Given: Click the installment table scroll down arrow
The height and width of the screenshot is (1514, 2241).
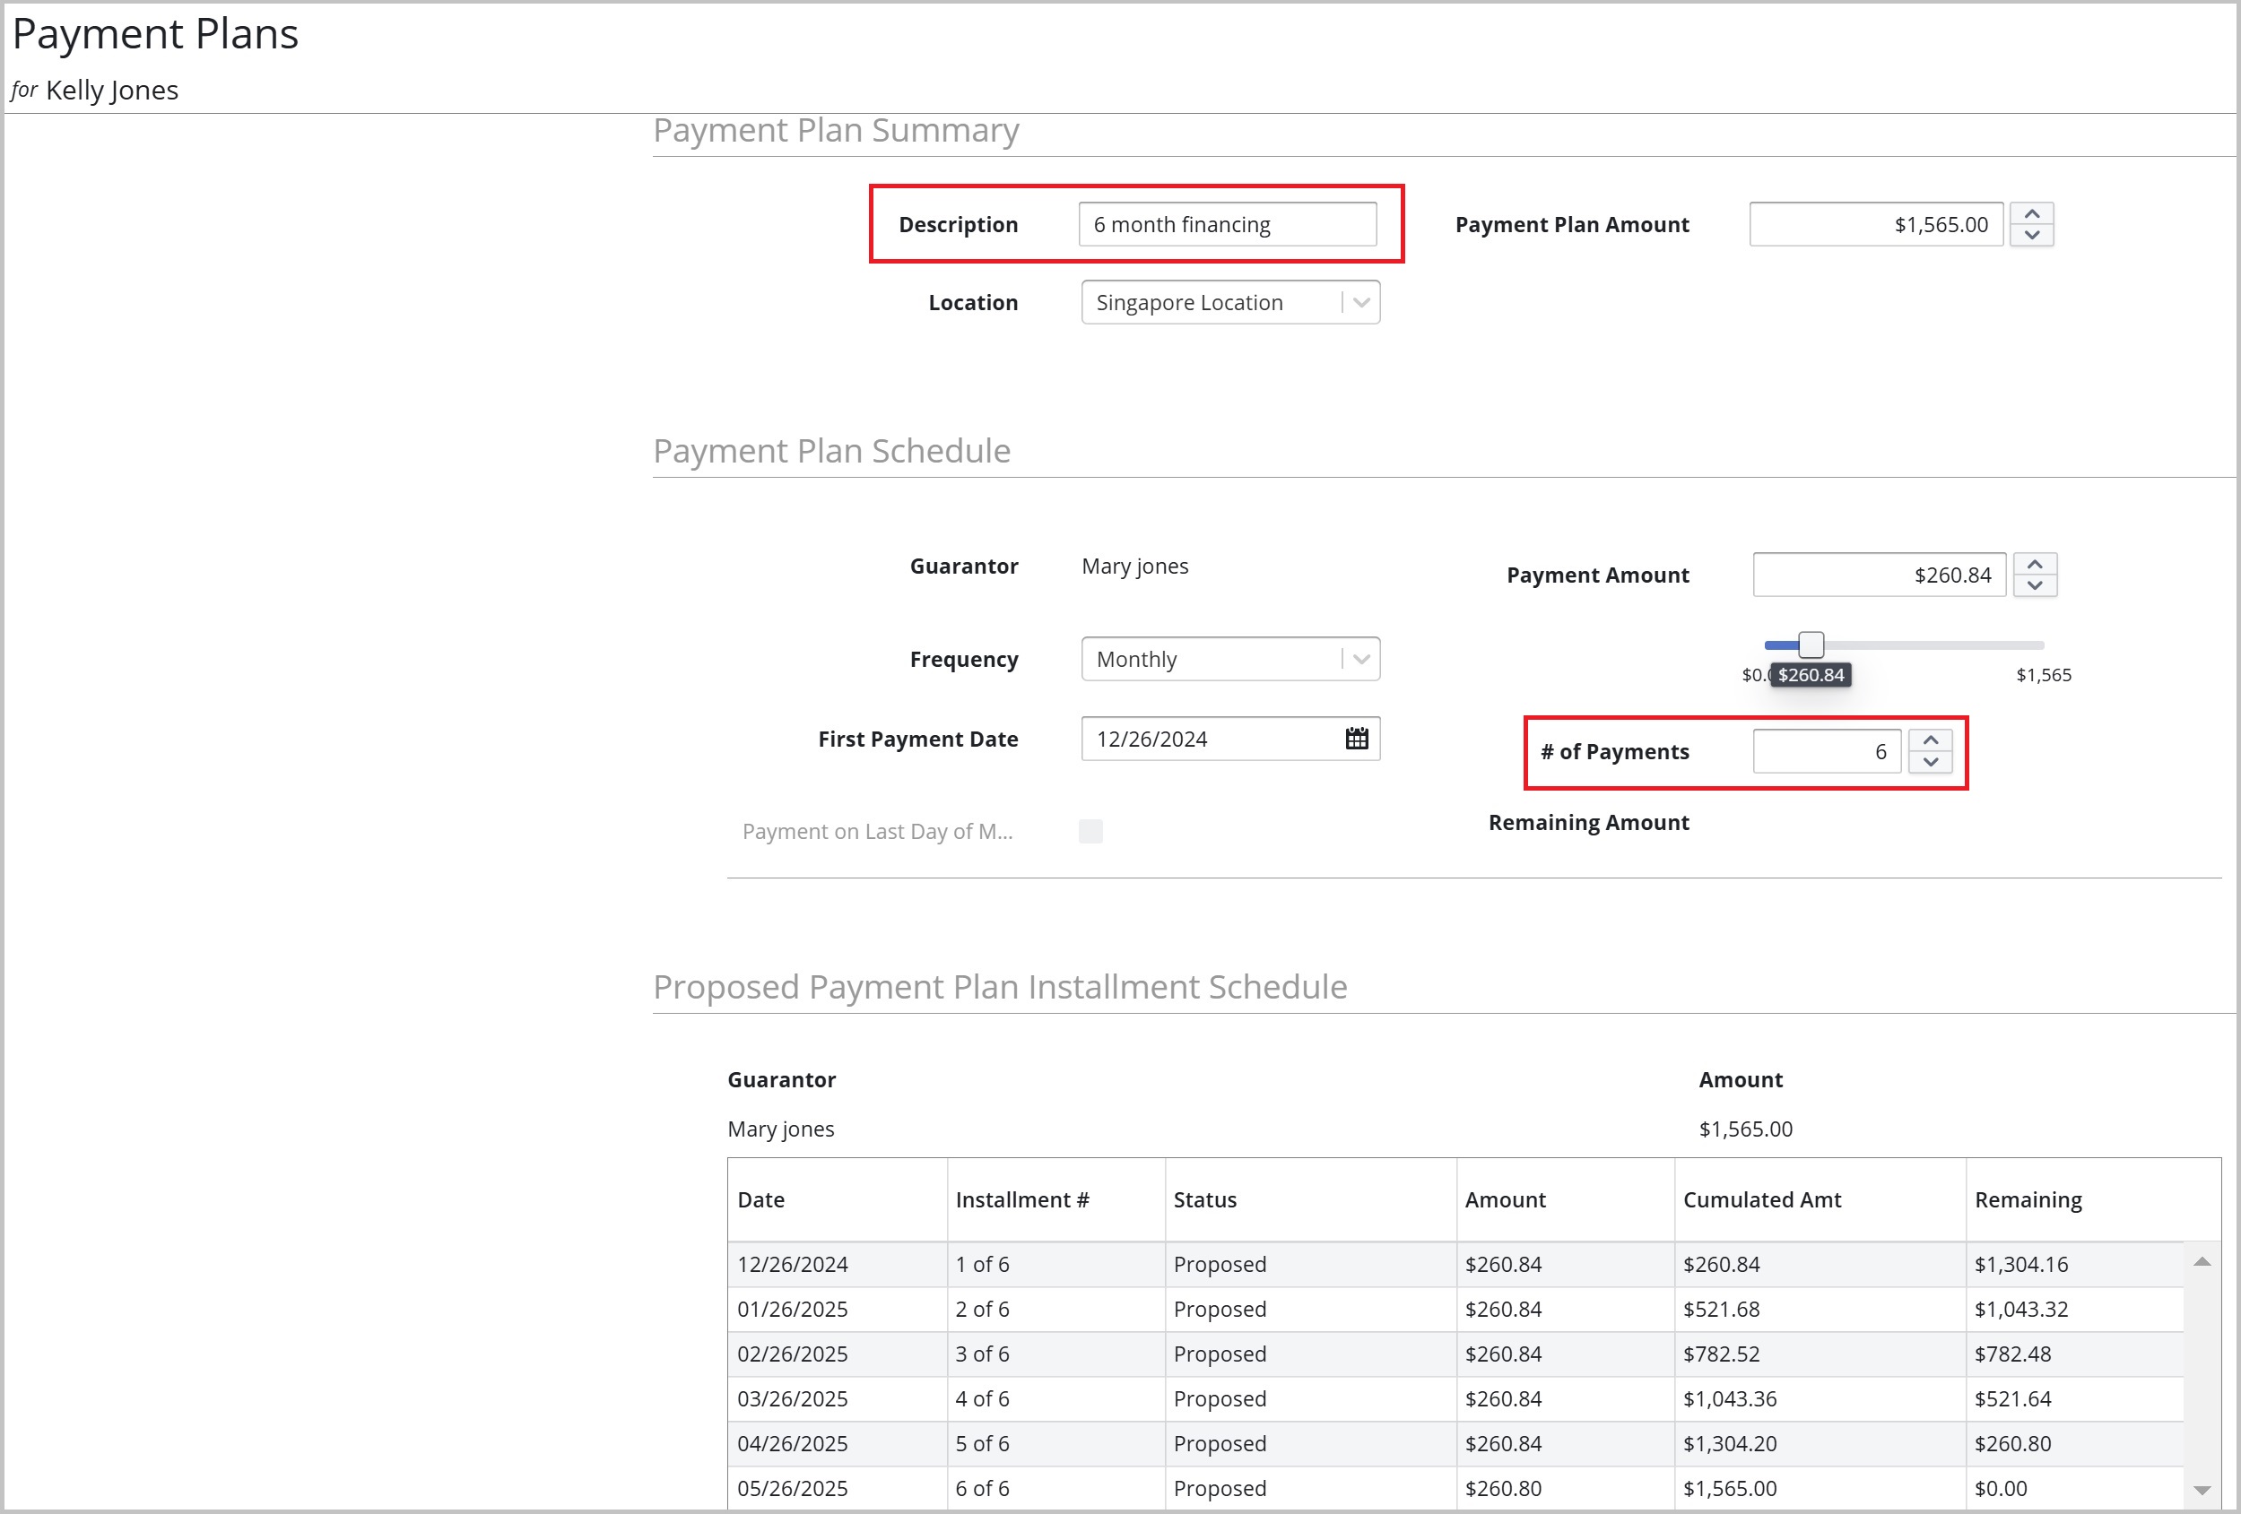Looking at the screenshot, I should [2202, 1490].
